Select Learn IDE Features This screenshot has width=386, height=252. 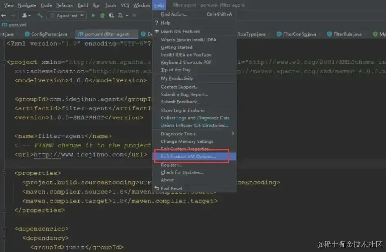coord(195,31)
